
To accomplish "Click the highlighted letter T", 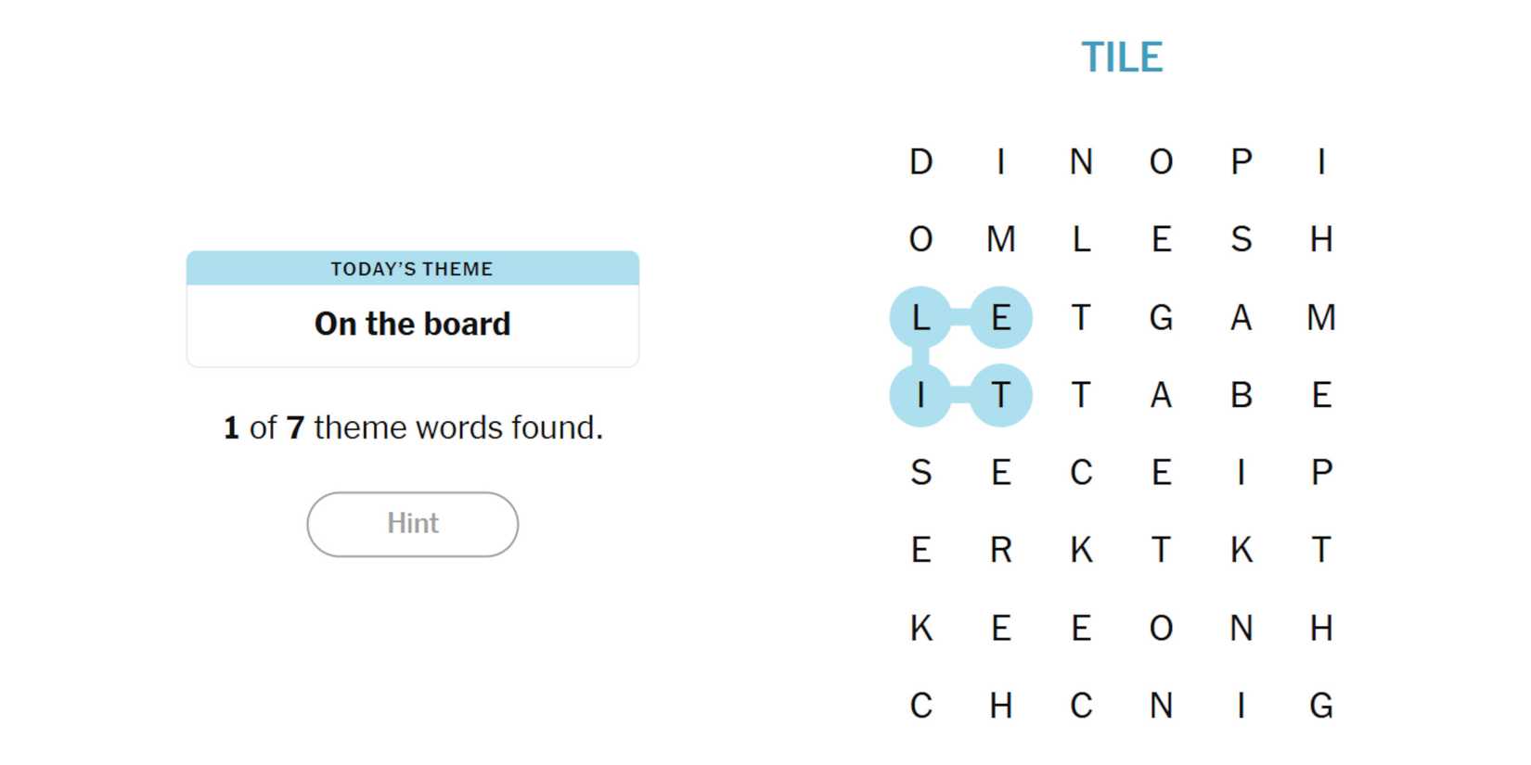I will 1000,395.
